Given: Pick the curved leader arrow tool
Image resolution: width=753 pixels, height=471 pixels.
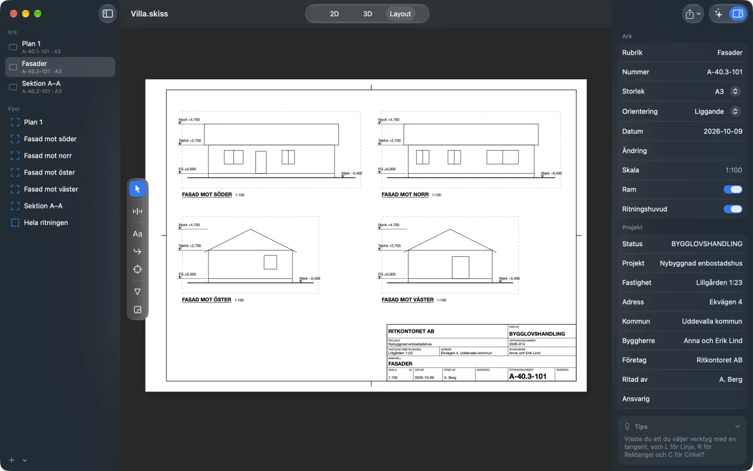Looking at the screenshot, I should click(x=137, y=251).
